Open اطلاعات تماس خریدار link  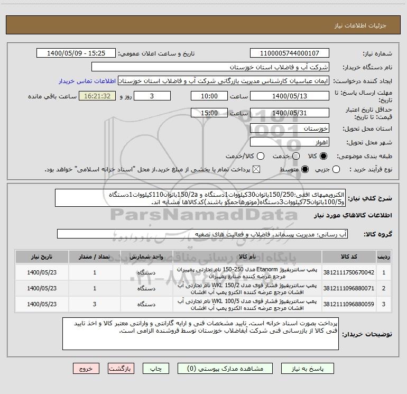click(87, 81)
